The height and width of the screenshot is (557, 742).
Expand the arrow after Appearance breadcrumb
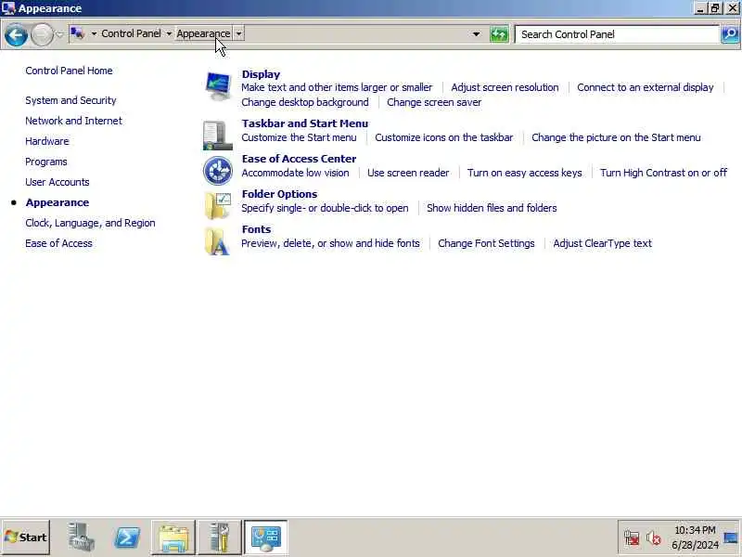click(x=238, y=33)
